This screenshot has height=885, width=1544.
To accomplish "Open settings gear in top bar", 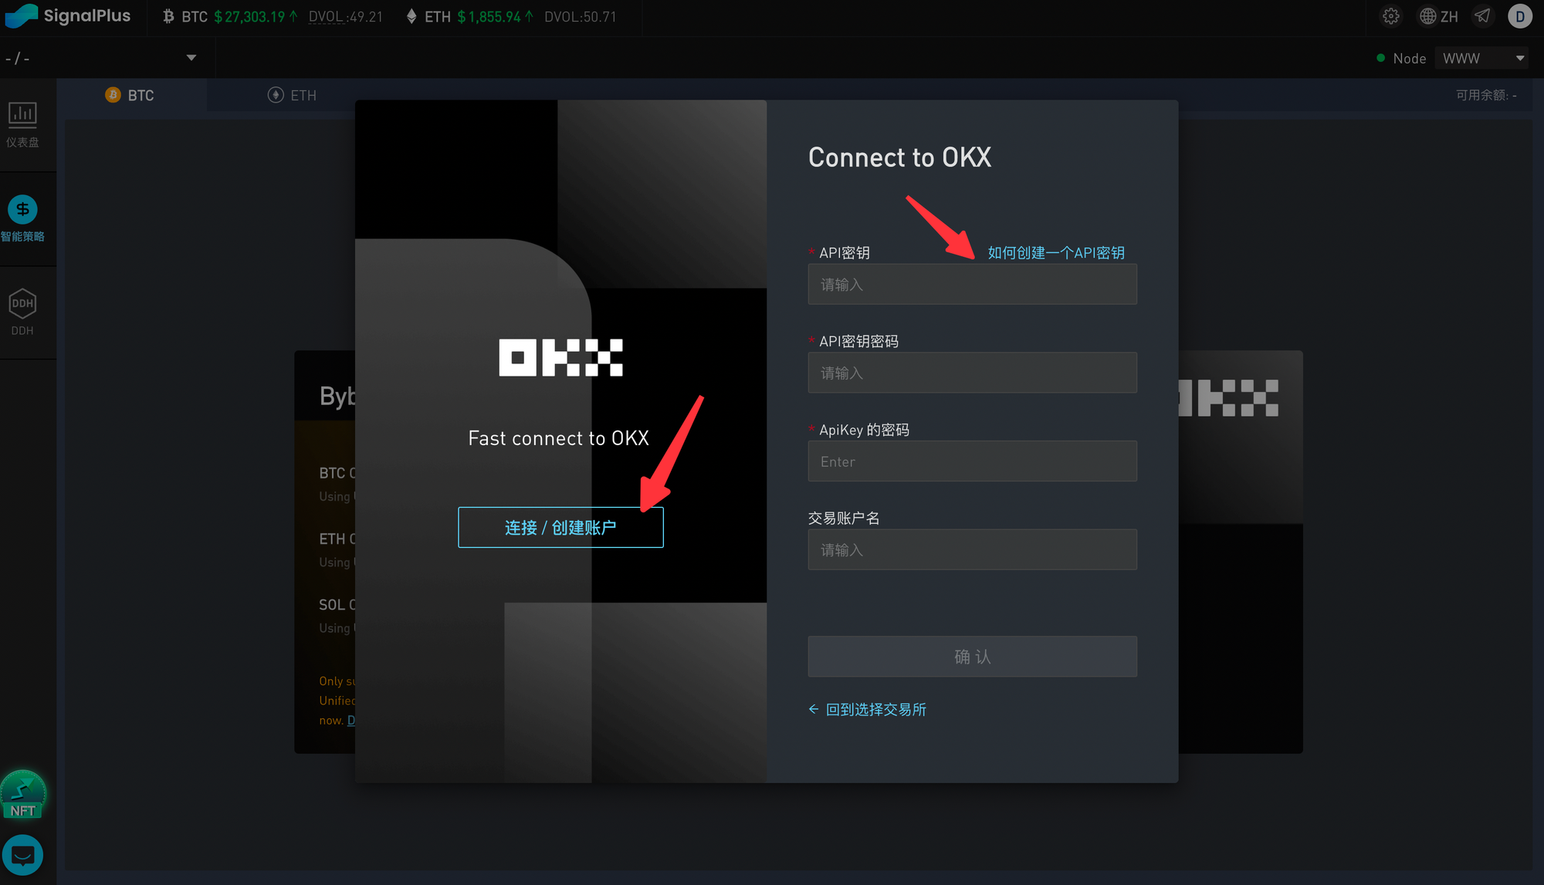I will point(1391,16).
